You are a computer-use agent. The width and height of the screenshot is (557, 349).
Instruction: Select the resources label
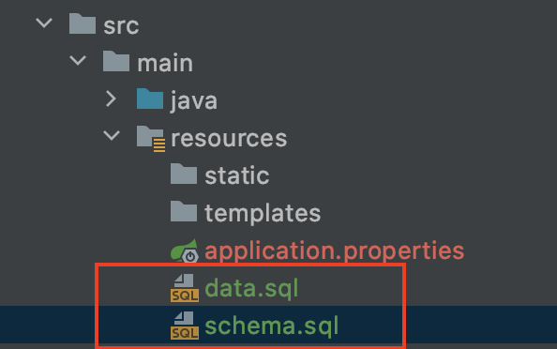(229, 138)
